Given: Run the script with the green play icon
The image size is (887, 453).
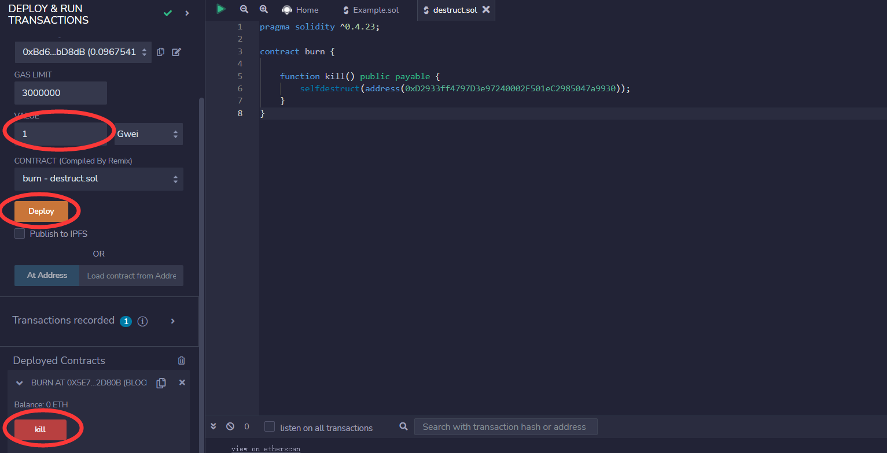Looking at the screenshot, I should tap(220, 9).
